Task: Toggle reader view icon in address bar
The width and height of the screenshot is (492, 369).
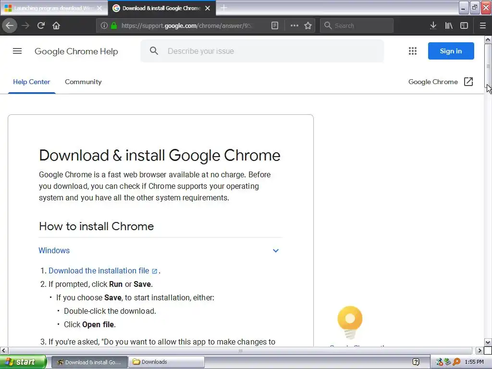Action: pos(274,25)
